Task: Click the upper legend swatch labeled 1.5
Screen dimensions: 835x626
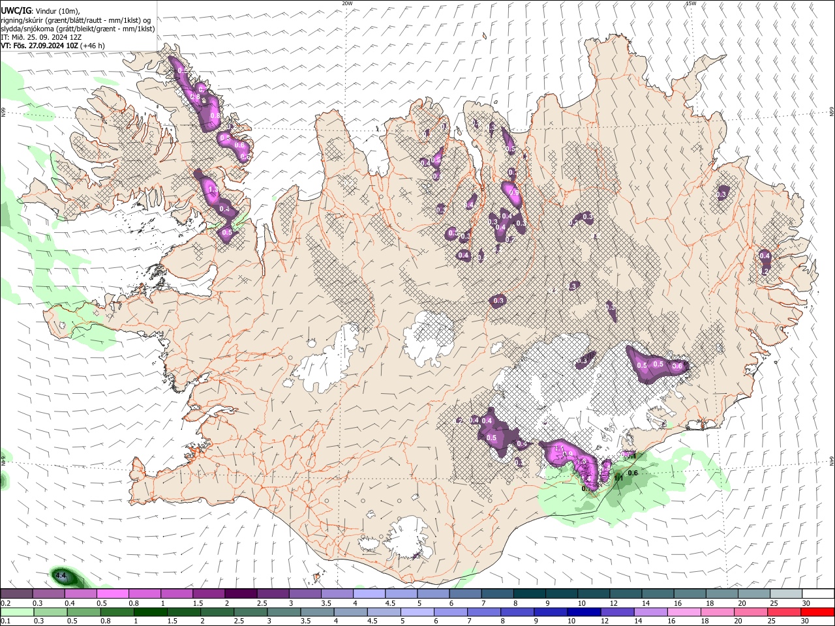Action: click(x=209, y=593)
